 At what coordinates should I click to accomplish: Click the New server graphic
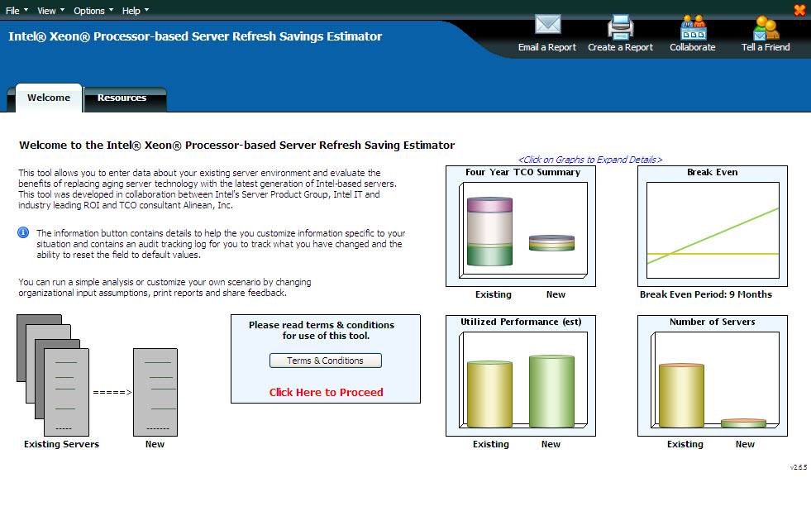(x=155, y=392)
